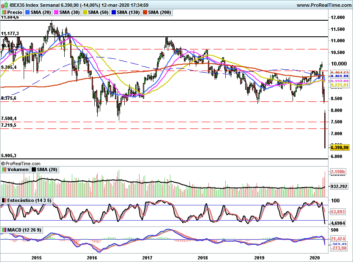
Task: Click the © ProRealTime.com copyright text
Action: tap(21, 163)
